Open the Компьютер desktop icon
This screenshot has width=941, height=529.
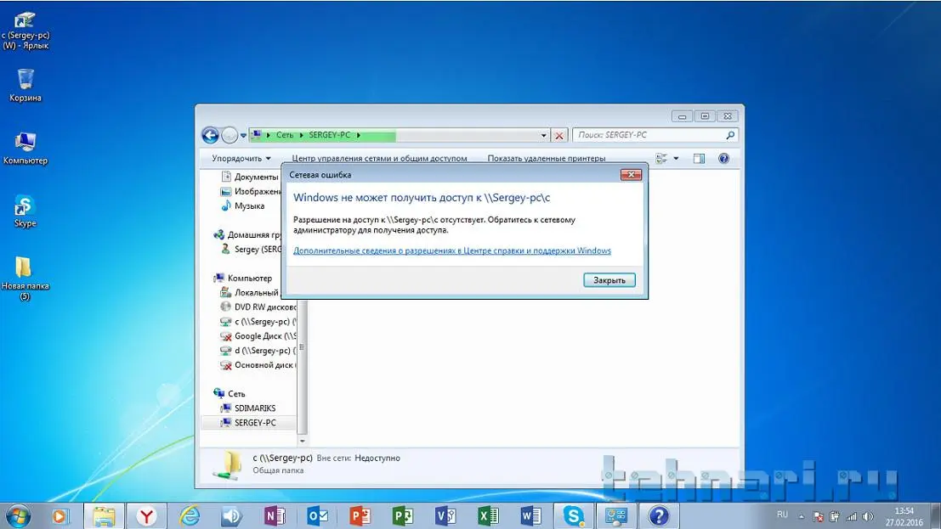(x=26, y=148)
